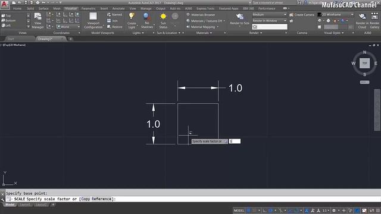Viewport: 381px width, 214px height.
Task: Choose Reference option in the command line
Action: tap(102, 199)
